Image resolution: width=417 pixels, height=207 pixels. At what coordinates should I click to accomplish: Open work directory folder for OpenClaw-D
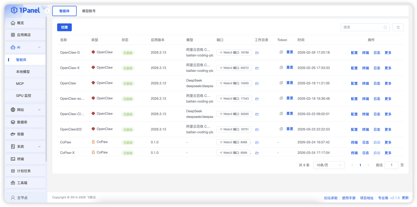[257, 53]
